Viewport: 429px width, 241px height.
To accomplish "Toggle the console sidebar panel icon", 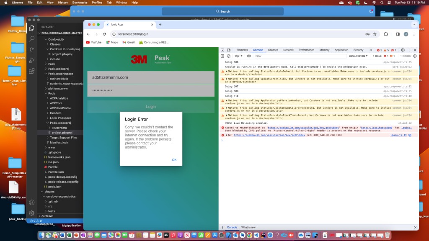I will point(222,56).
